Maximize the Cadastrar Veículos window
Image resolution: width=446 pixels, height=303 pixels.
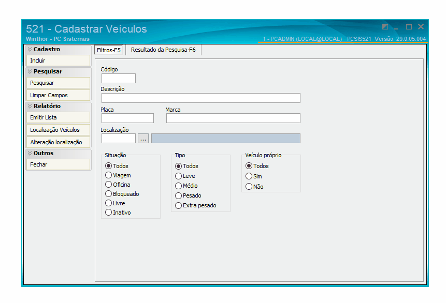tap(409, 27)
